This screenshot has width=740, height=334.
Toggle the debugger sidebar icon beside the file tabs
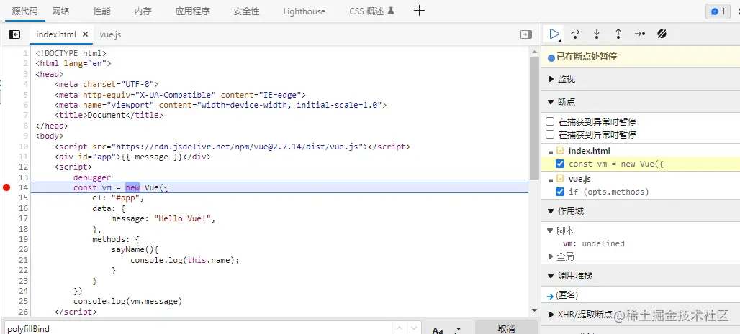point(526,34)
